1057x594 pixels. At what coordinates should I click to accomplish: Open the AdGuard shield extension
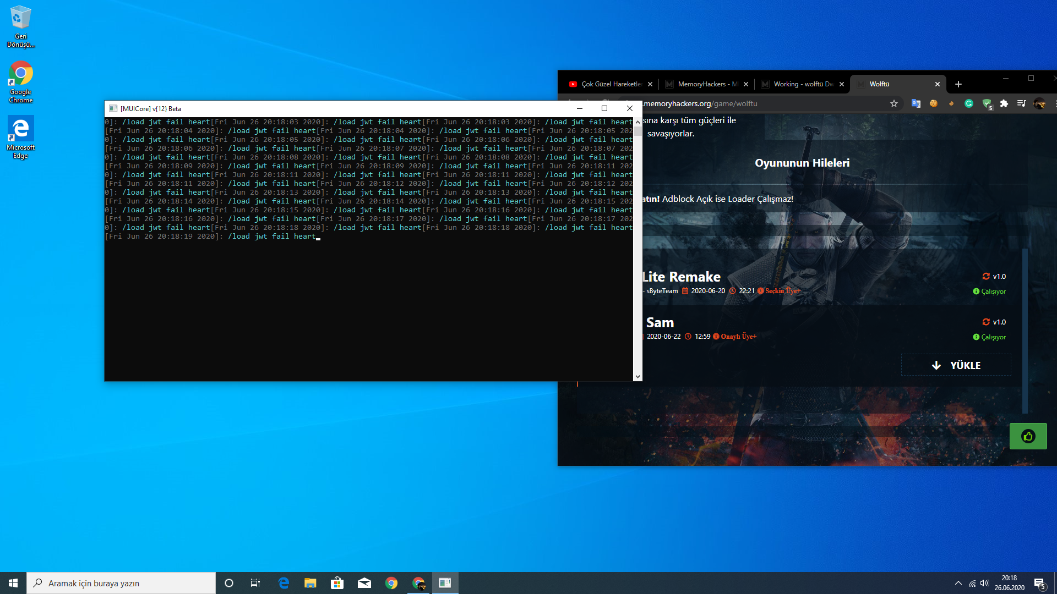pos(987,103)
